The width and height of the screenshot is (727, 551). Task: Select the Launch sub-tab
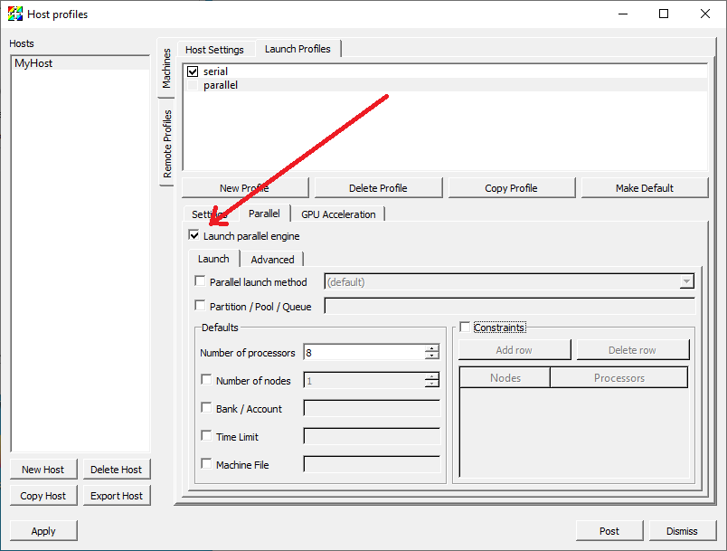tap(213, 259)
